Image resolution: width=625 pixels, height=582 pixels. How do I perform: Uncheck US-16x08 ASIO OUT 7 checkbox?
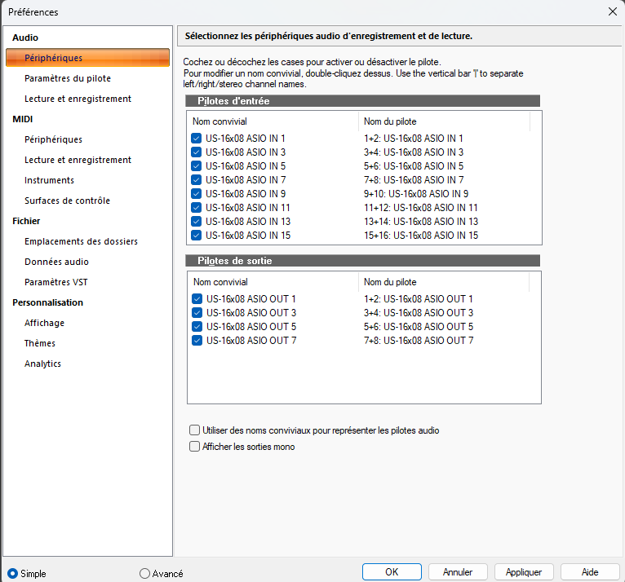(x=197, y=341)
